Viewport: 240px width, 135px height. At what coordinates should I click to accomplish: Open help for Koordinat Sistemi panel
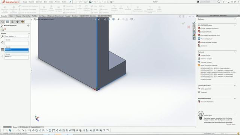[28, 25]
